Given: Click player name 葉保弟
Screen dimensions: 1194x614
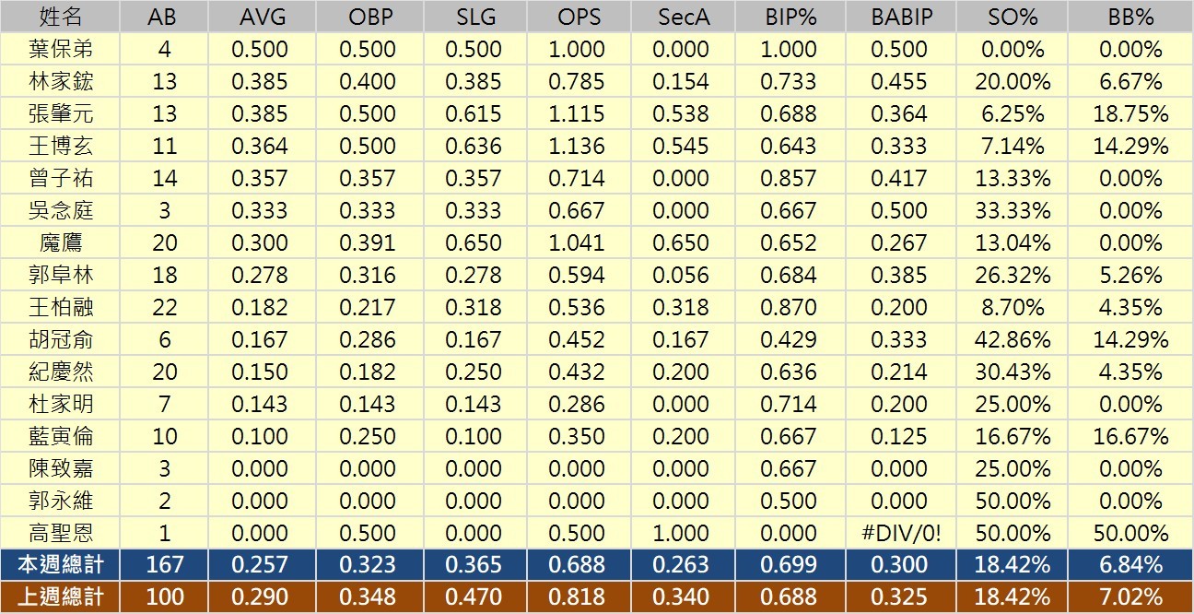Looking at the screenshot, I should click(61, 49).
